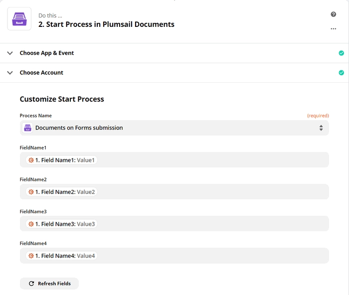Click the gear icon in Field Name1 pill
349x295 pixels.
pyautogui.click(x=31, y=160)
